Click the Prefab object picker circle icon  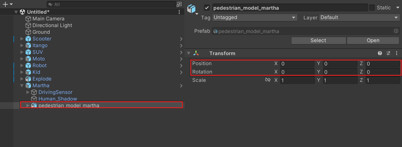[396, 31]
